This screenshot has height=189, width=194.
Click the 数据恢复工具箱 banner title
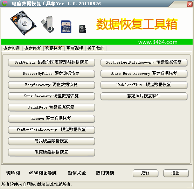[137, 24]
